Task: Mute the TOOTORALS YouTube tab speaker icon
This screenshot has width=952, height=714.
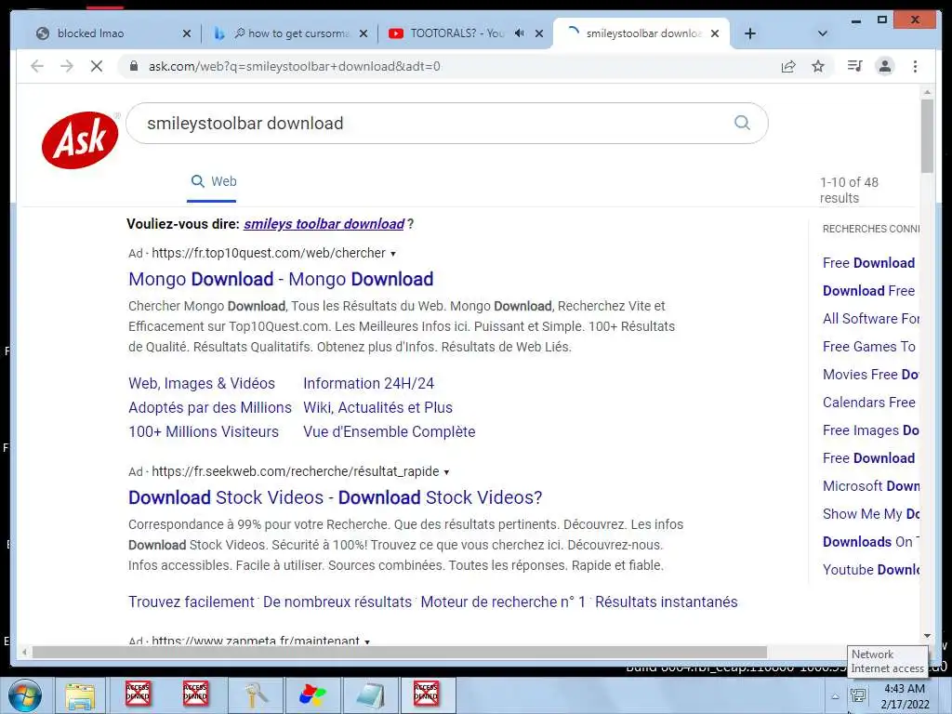Action: pyautogui.click(x=519, y=33)
